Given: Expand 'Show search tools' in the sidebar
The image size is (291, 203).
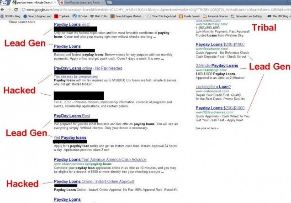Looking at the screenshot, I should tap(22, 22).
